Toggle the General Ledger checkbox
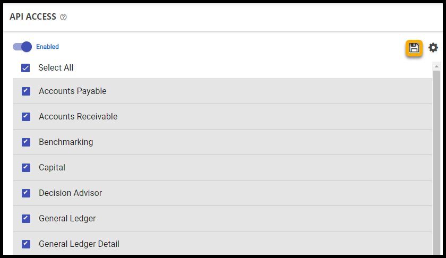The width and height of the screenshot is (446, 258). click(x=26, y=219)
